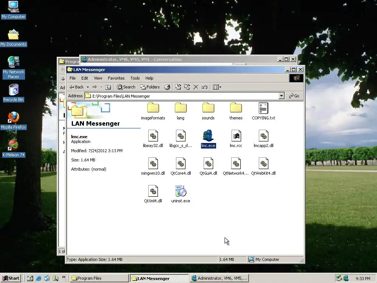Select the COPYING.txt file
This screenshot has height=283, width=377.
(264, 111)
